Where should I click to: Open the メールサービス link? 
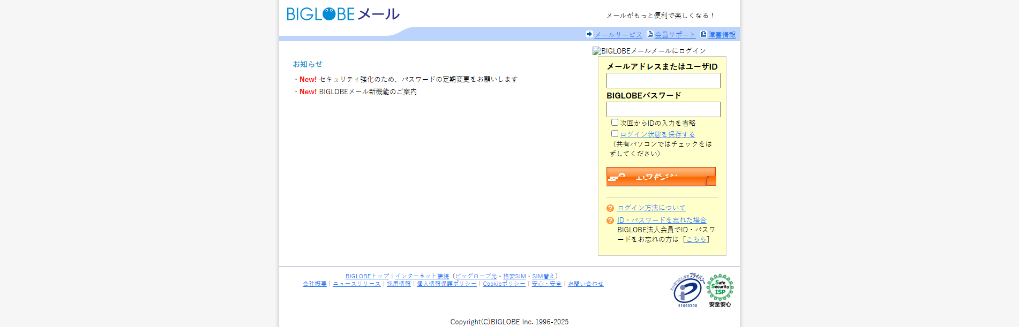(x=618, y=35)
